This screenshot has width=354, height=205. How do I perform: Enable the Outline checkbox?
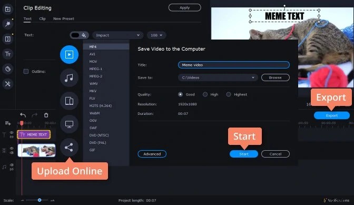tap(26, 72)
